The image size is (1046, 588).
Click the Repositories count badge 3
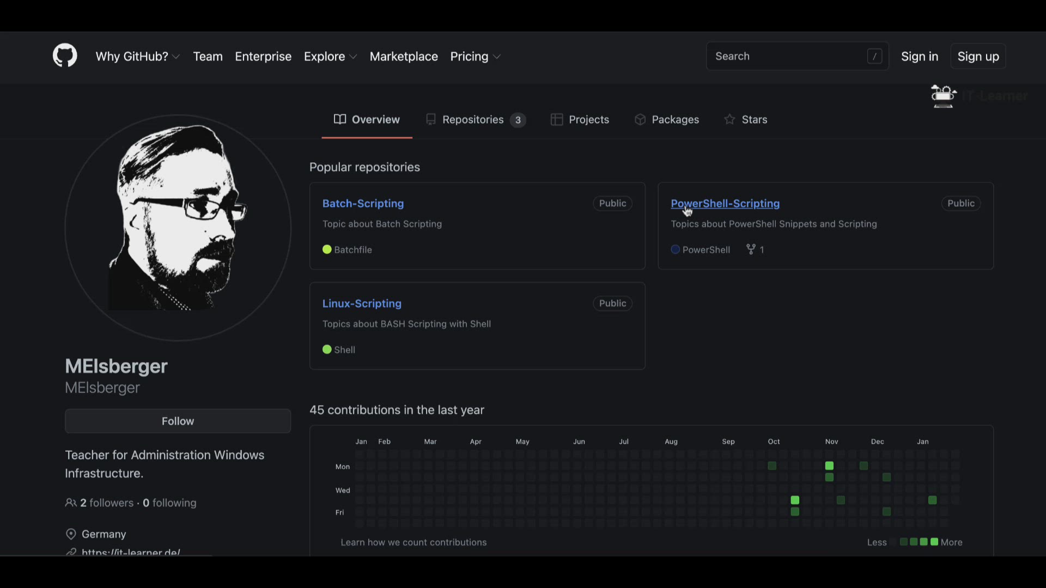pyautogui.click(x=518, y=120)
